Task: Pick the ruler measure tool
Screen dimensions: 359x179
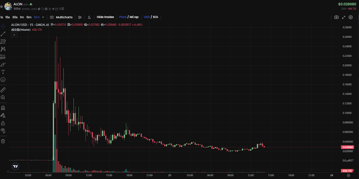Action: click(x=3, y=90)
